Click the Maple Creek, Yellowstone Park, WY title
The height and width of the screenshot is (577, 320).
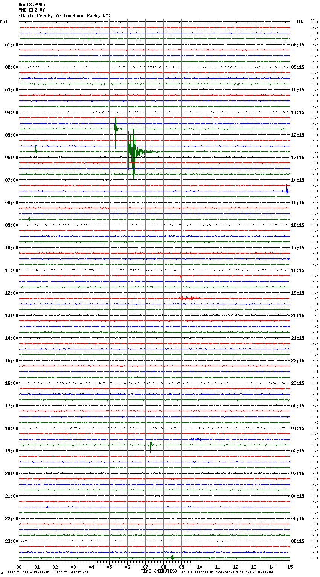[x=65, y=16]
